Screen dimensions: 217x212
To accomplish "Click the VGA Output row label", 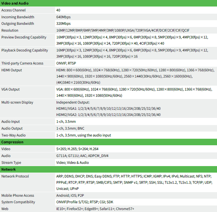I will [x=10, y=90].
